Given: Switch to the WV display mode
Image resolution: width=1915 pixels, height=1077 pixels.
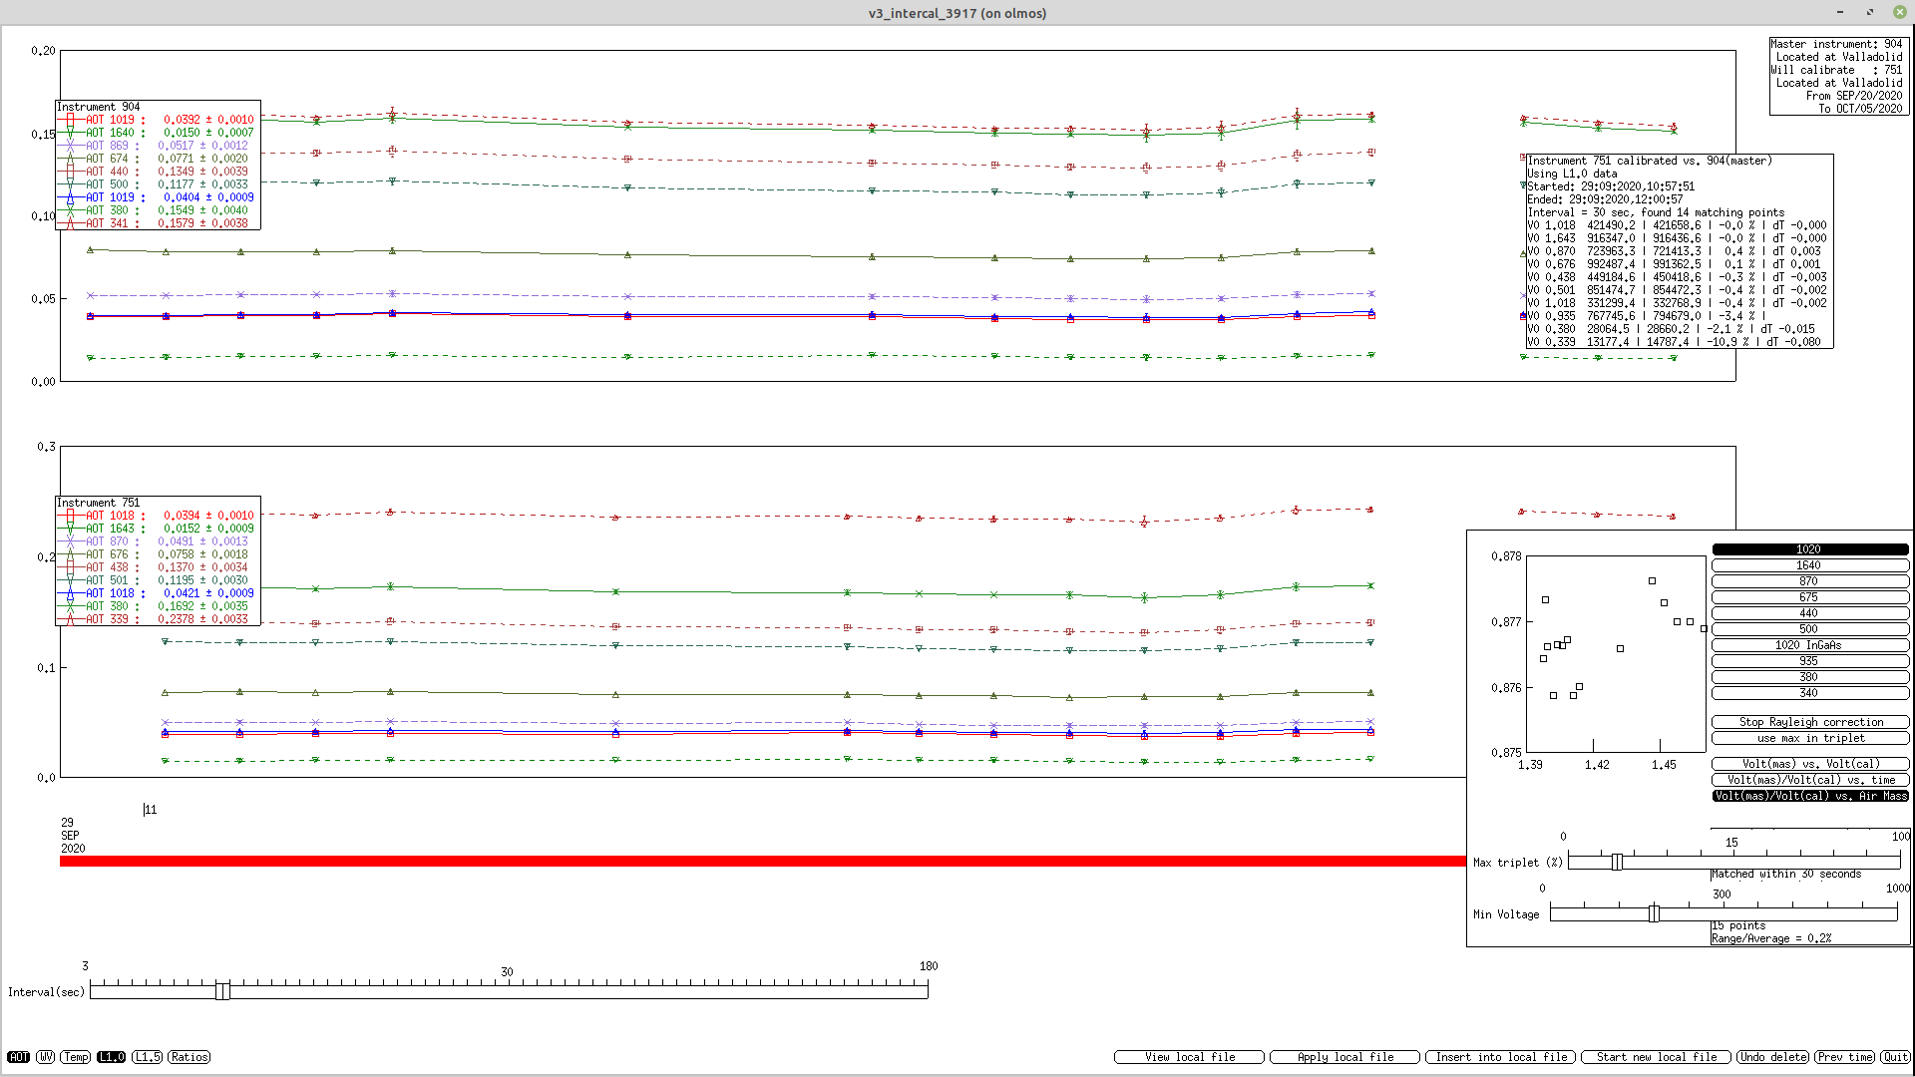Looking at the screenshot, I should (45, 1057).
